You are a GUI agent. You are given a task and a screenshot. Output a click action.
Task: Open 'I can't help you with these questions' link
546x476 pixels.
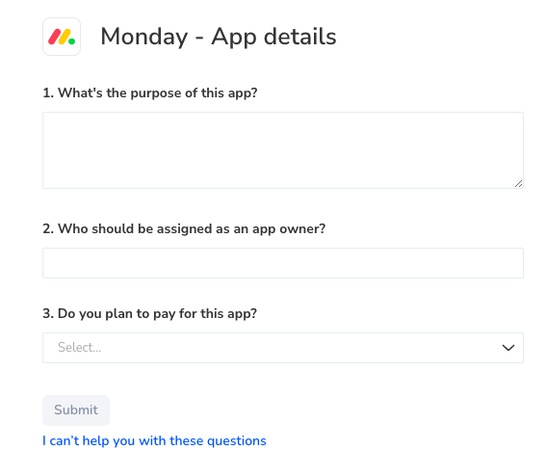(154, 440)
